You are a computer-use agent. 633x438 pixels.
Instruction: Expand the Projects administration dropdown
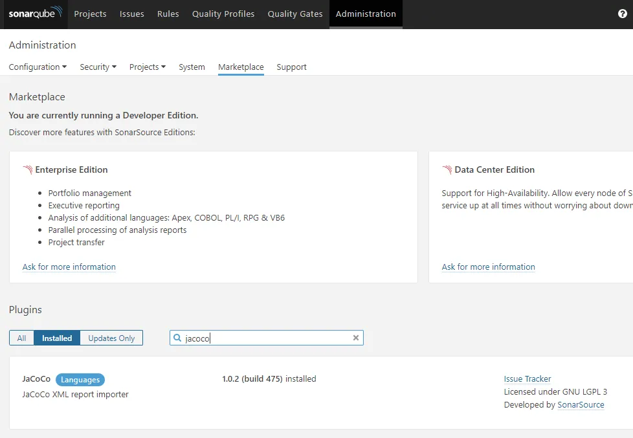click(147, 67)
